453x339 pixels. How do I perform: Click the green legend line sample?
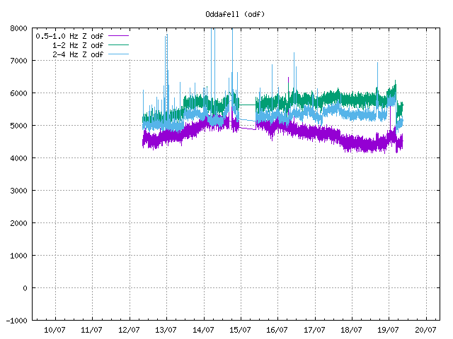117,45
